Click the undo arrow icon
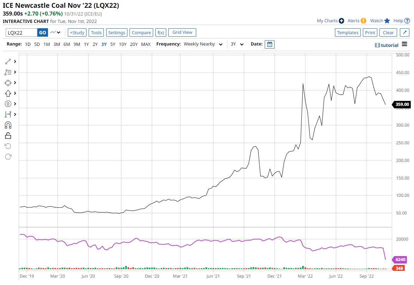The width and height of the screenshot is (414, 285). 8,146
